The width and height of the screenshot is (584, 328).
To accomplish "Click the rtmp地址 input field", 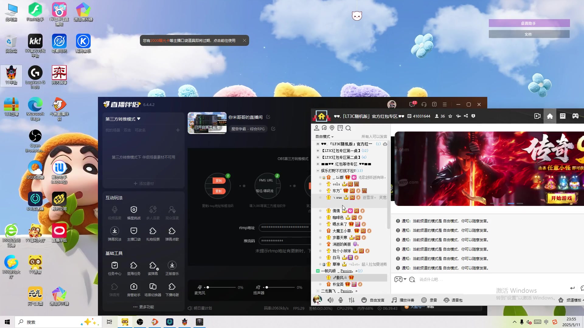I will point(285,227).
